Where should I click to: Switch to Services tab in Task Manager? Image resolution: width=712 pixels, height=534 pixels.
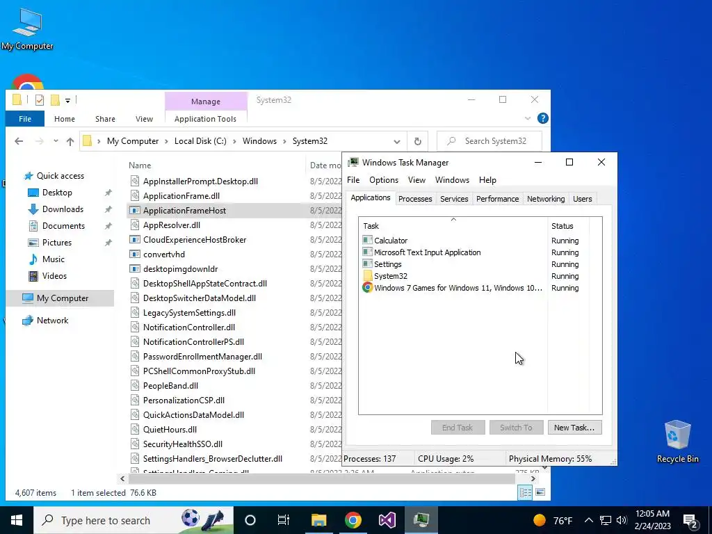[x=454, y=199]
